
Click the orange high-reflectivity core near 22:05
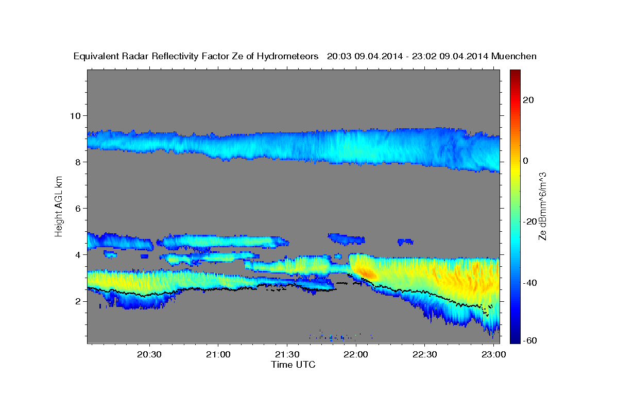click(367, 273)
